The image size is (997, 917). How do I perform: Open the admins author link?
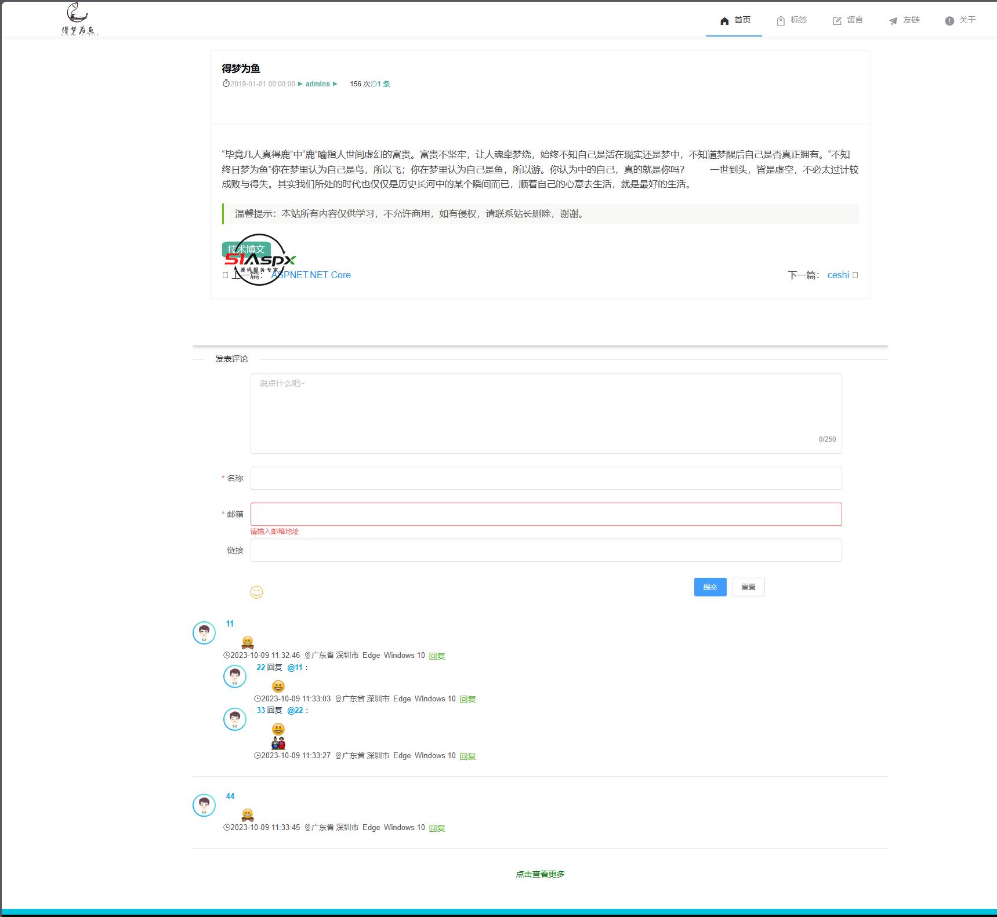(318, 84)
